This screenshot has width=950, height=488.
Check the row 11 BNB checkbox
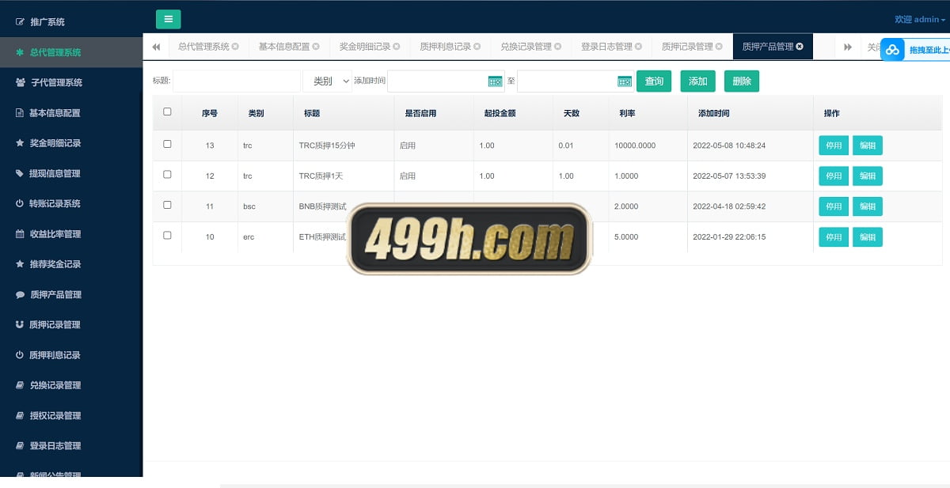[167, 205]
